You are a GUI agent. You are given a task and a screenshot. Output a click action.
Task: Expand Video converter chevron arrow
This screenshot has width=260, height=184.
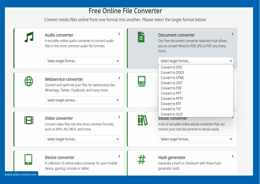(x=119, y=117)
